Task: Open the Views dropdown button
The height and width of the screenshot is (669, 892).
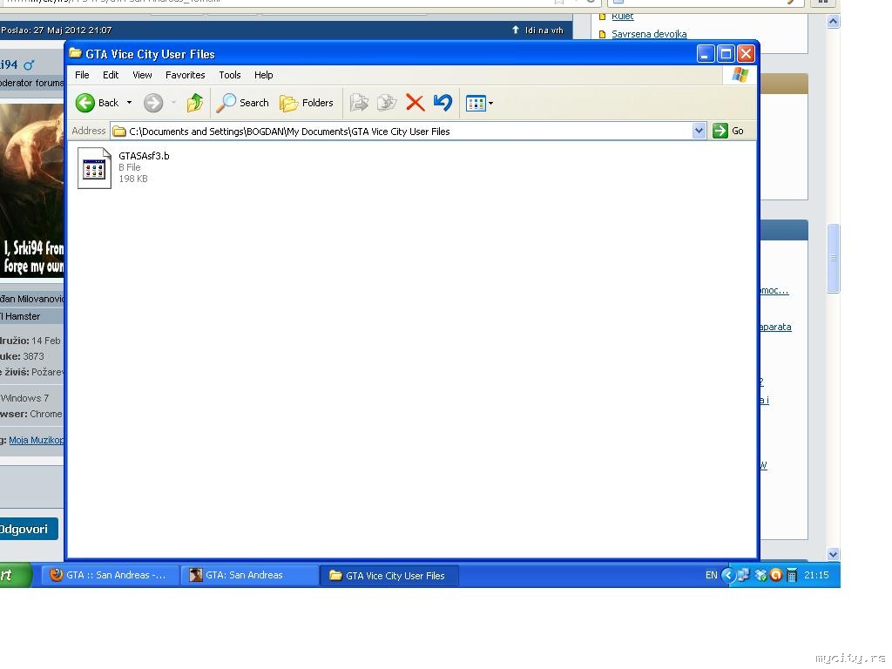Action: click(x=480, y=103)
